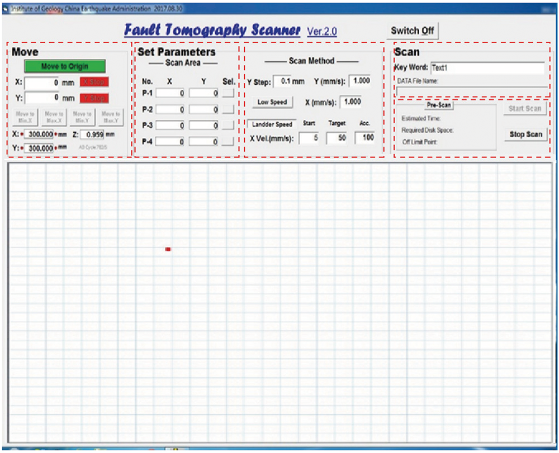Viewport: 559px width, 453px height.
Task: Toggle the P-3 Sel. box
Action: coord(228,125)
